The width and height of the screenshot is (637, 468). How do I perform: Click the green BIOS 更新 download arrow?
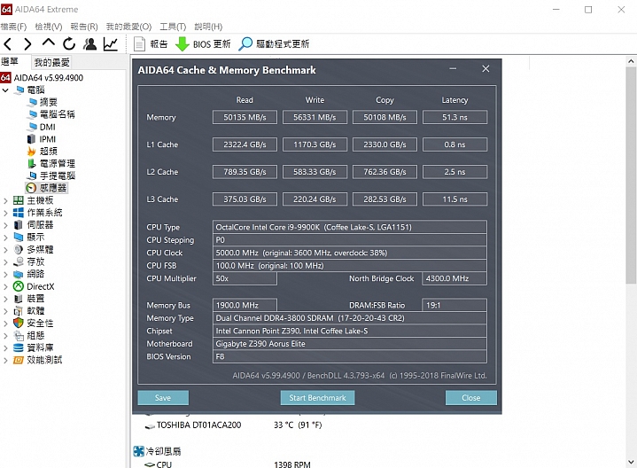tap(182, 44)
